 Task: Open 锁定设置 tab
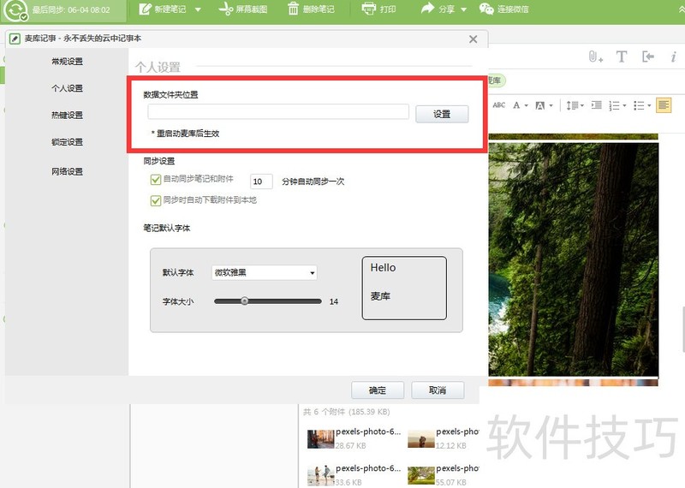67,142
